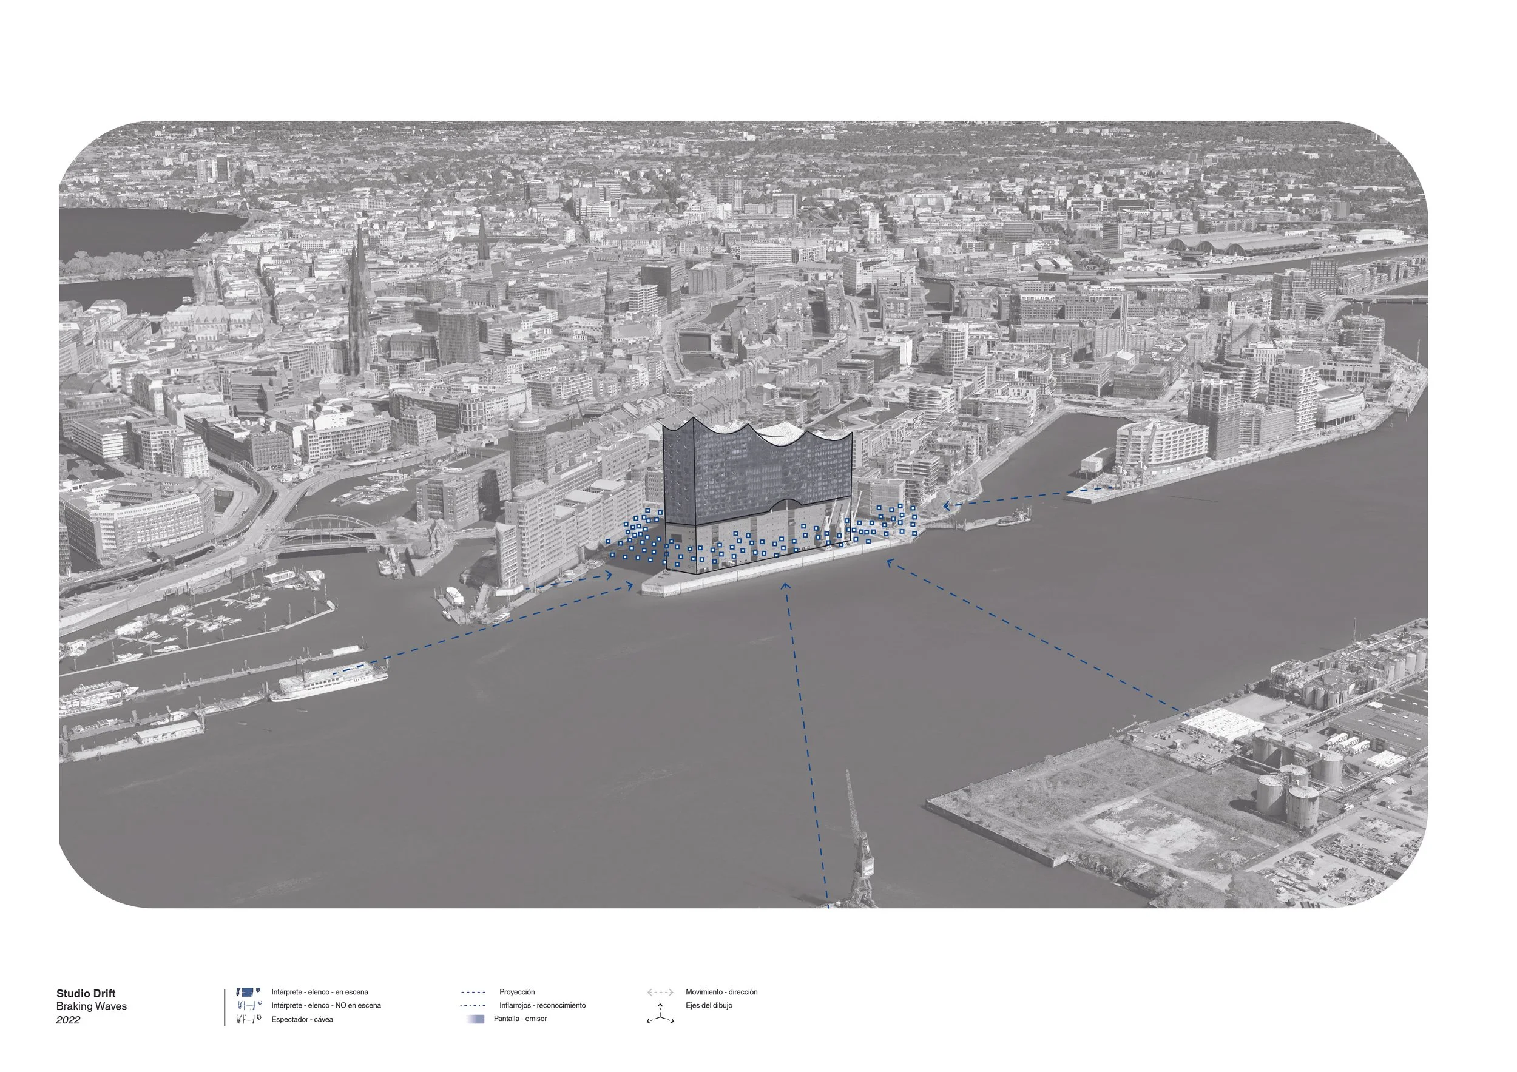
Task: Click the 'Proyección' legend label
Action: (516, 992)
